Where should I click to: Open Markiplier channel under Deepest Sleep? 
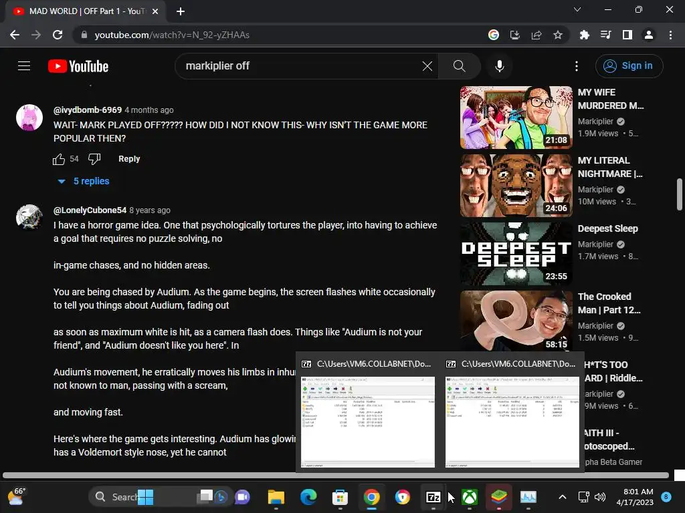pyautogui.click(x=596, y=244)
